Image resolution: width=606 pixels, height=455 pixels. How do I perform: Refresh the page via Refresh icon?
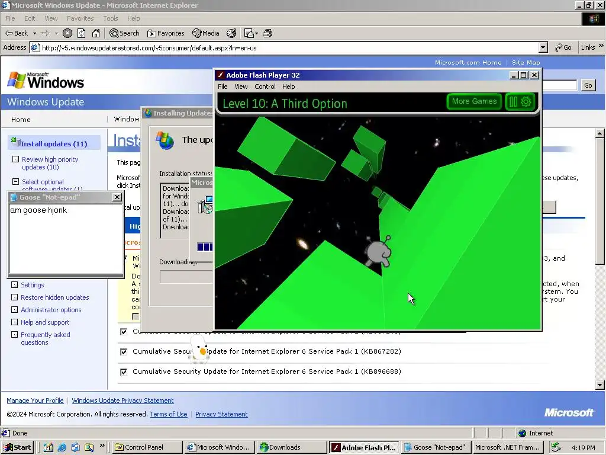81,33
